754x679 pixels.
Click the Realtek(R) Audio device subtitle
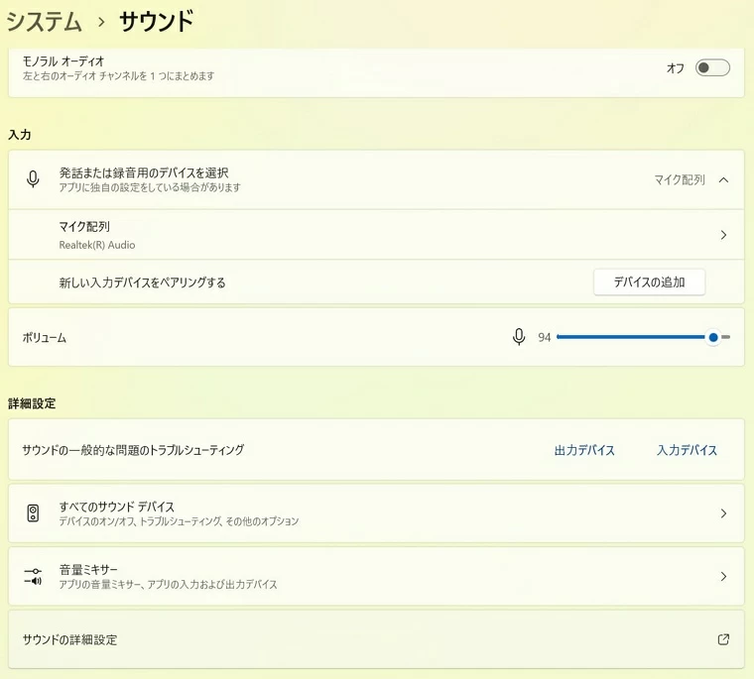pos(97,245)
